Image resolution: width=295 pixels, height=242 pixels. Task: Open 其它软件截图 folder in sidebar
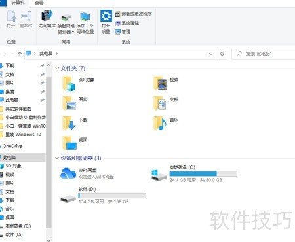(18, 109)
